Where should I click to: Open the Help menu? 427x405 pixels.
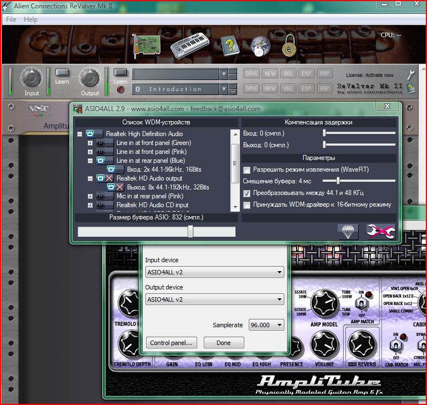click(31, 19)
